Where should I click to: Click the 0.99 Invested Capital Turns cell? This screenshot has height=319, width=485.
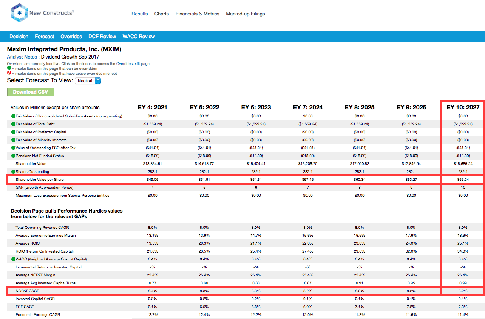[463, 283]
